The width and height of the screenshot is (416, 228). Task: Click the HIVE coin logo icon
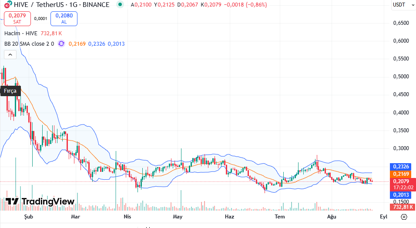tap(8, 4)
